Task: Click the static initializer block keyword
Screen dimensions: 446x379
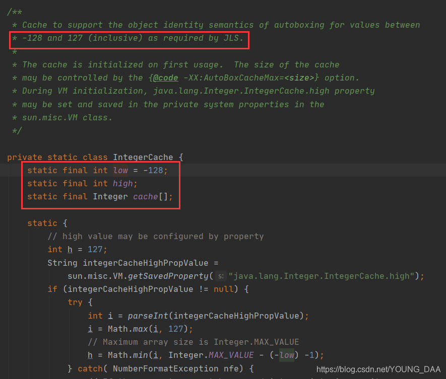Action: (x=42, y=223)
